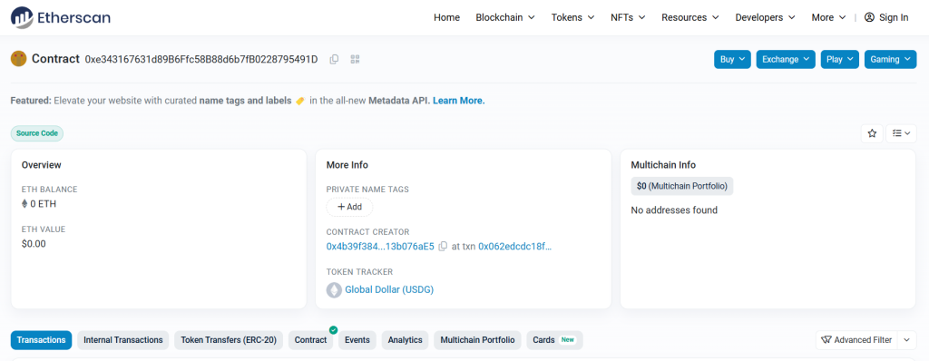This screenshot has width=929, height=361.
Task: Open creation transaction 0x062edcdc18f…
Action: [x=515, y=246]
